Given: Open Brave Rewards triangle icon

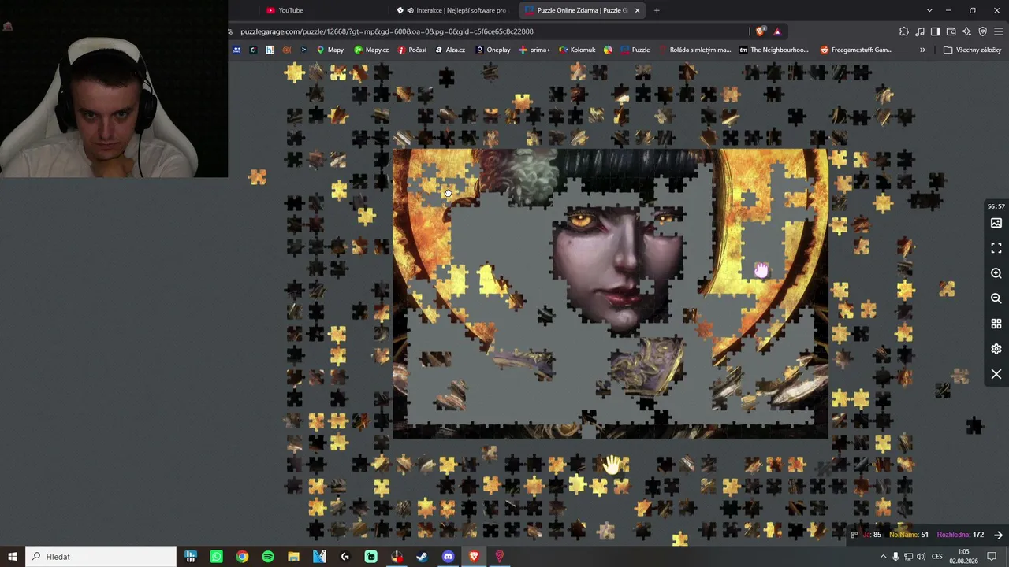Looking at the screenshot, I should (x=777, y=31).
